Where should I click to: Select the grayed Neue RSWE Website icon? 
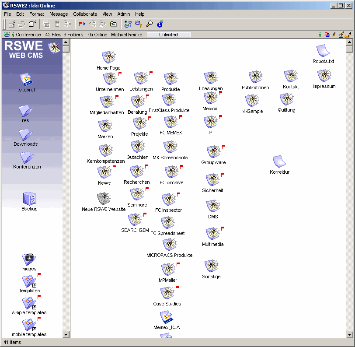click(104, 198)
